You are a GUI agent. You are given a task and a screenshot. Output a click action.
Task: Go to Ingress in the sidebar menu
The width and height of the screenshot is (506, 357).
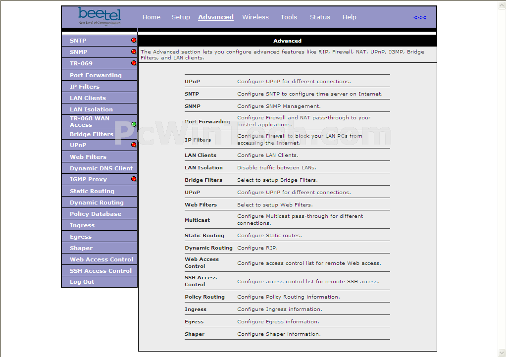82,225
